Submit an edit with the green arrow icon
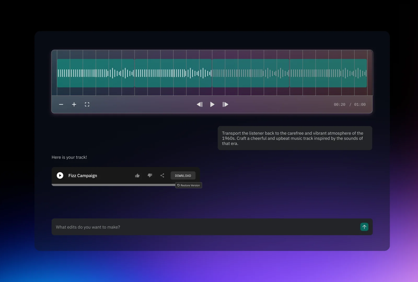The image size is (418, 282). [x=364, y=227]
